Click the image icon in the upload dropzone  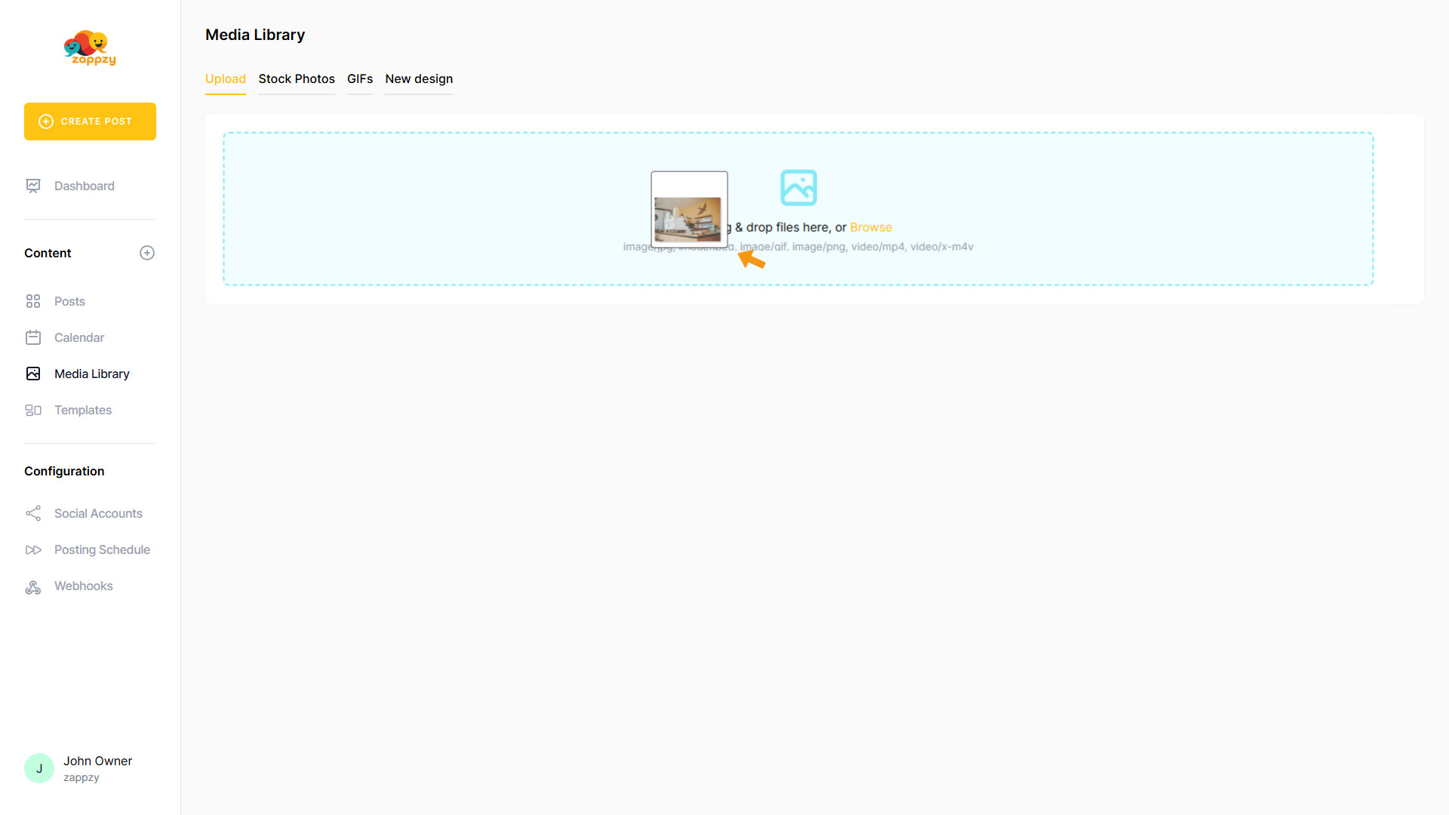click(798, 187)
